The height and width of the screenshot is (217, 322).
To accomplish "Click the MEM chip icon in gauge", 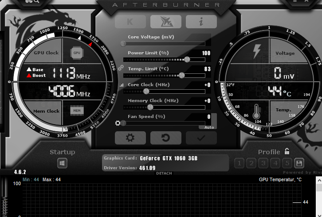I will (77, 111).
